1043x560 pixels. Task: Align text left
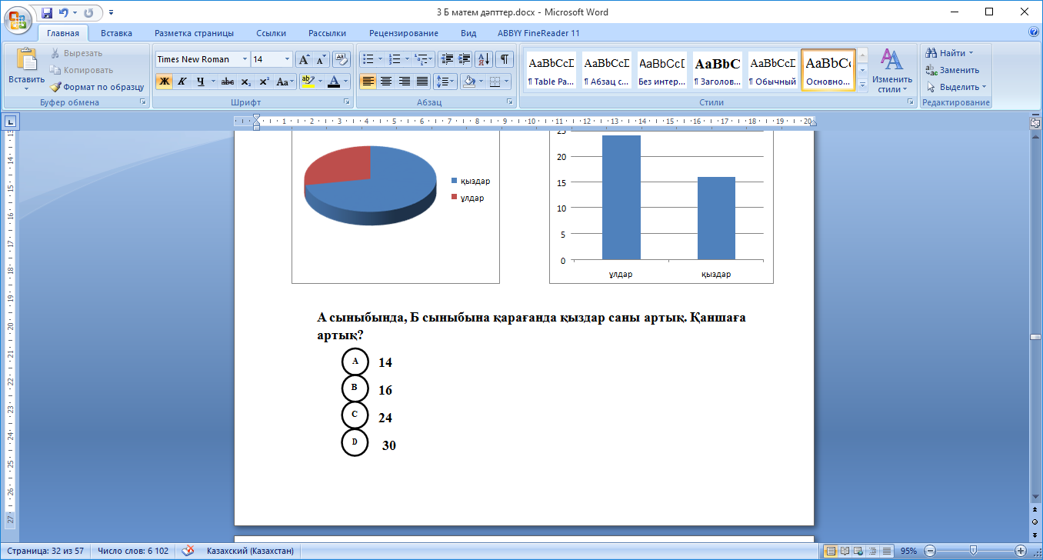click(x=368, y=82)
